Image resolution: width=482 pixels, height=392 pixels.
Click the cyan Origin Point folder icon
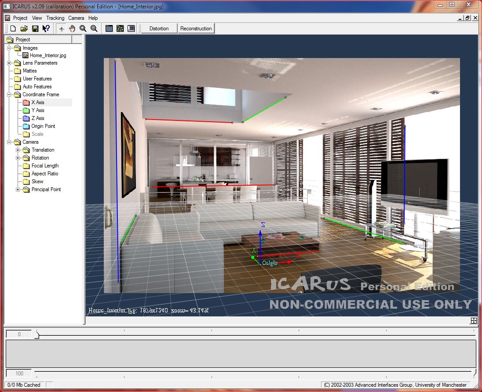pos(26,126)
